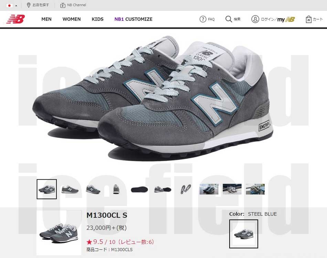Screen dimensions: 327x258
Task: Select the side-view shoe thumbnail
Action: point(70,189)
